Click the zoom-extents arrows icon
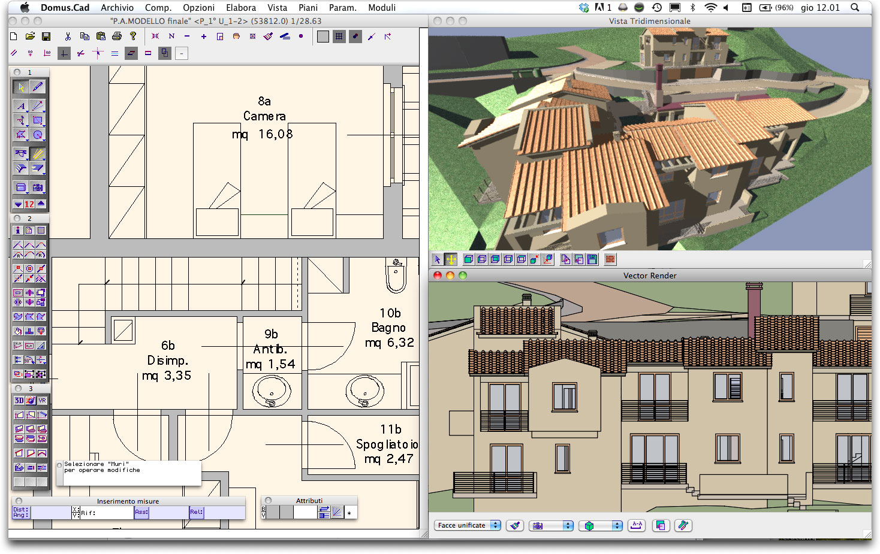880x554 pixels. click(155, 37)
